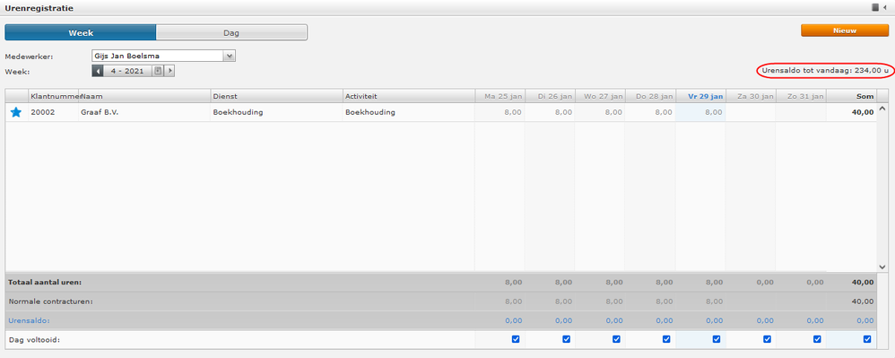The height and width of the screenshot is (358, 895).
Task: Open the week calendar picker icon
Action: pyautogui.click(x=158, y=71)
